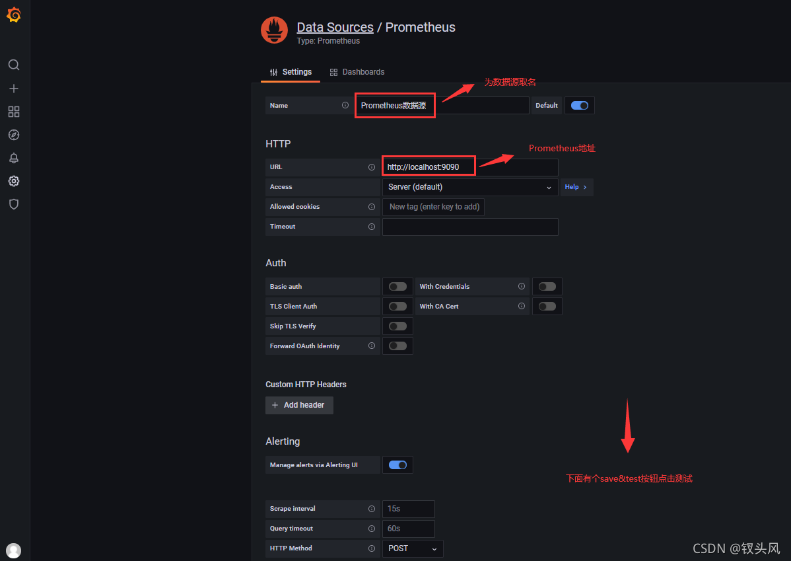Focus the Allowed cookies tag input
The height and width of the screenshot is (561, 791).
(x=434, y=207)
